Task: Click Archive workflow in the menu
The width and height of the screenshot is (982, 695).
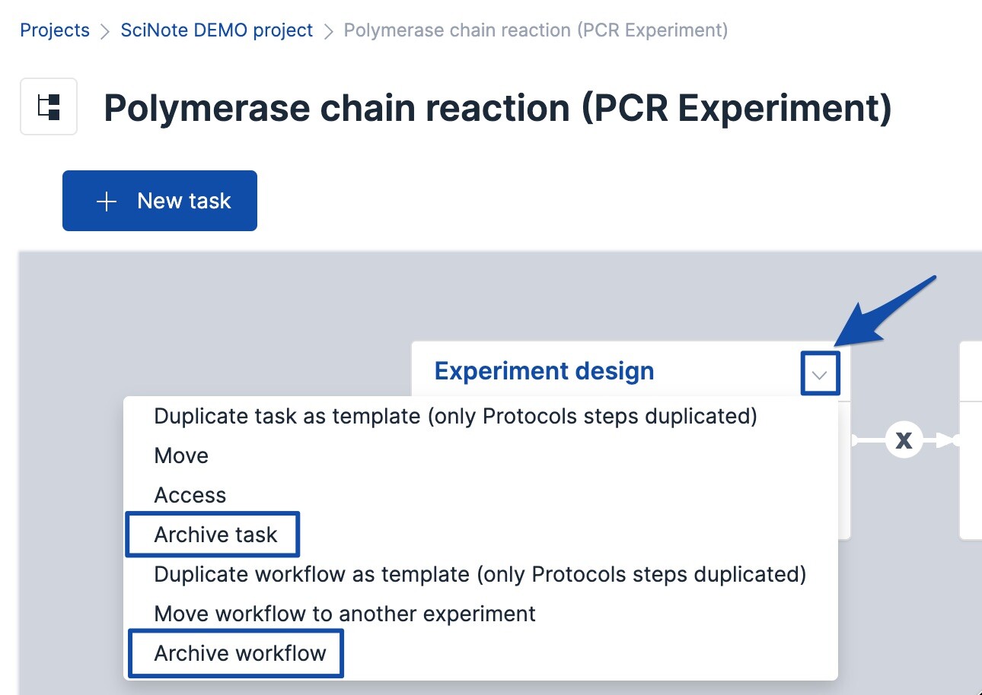Action: tap(240, 653)
